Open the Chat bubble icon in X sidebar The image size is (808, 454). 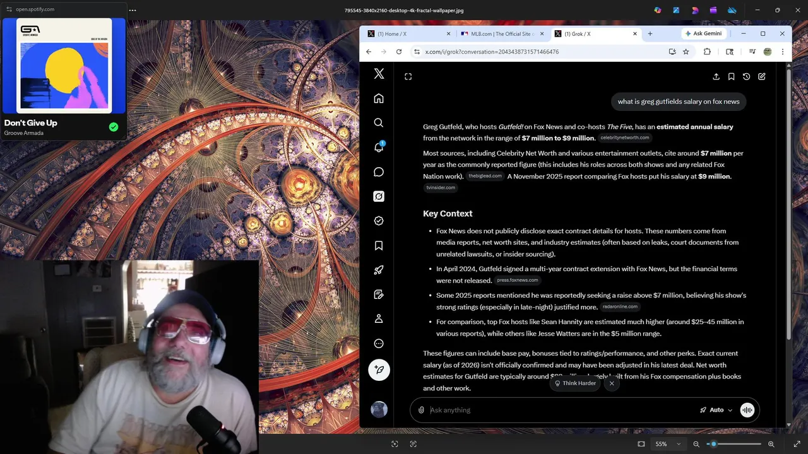click(379, 172)
